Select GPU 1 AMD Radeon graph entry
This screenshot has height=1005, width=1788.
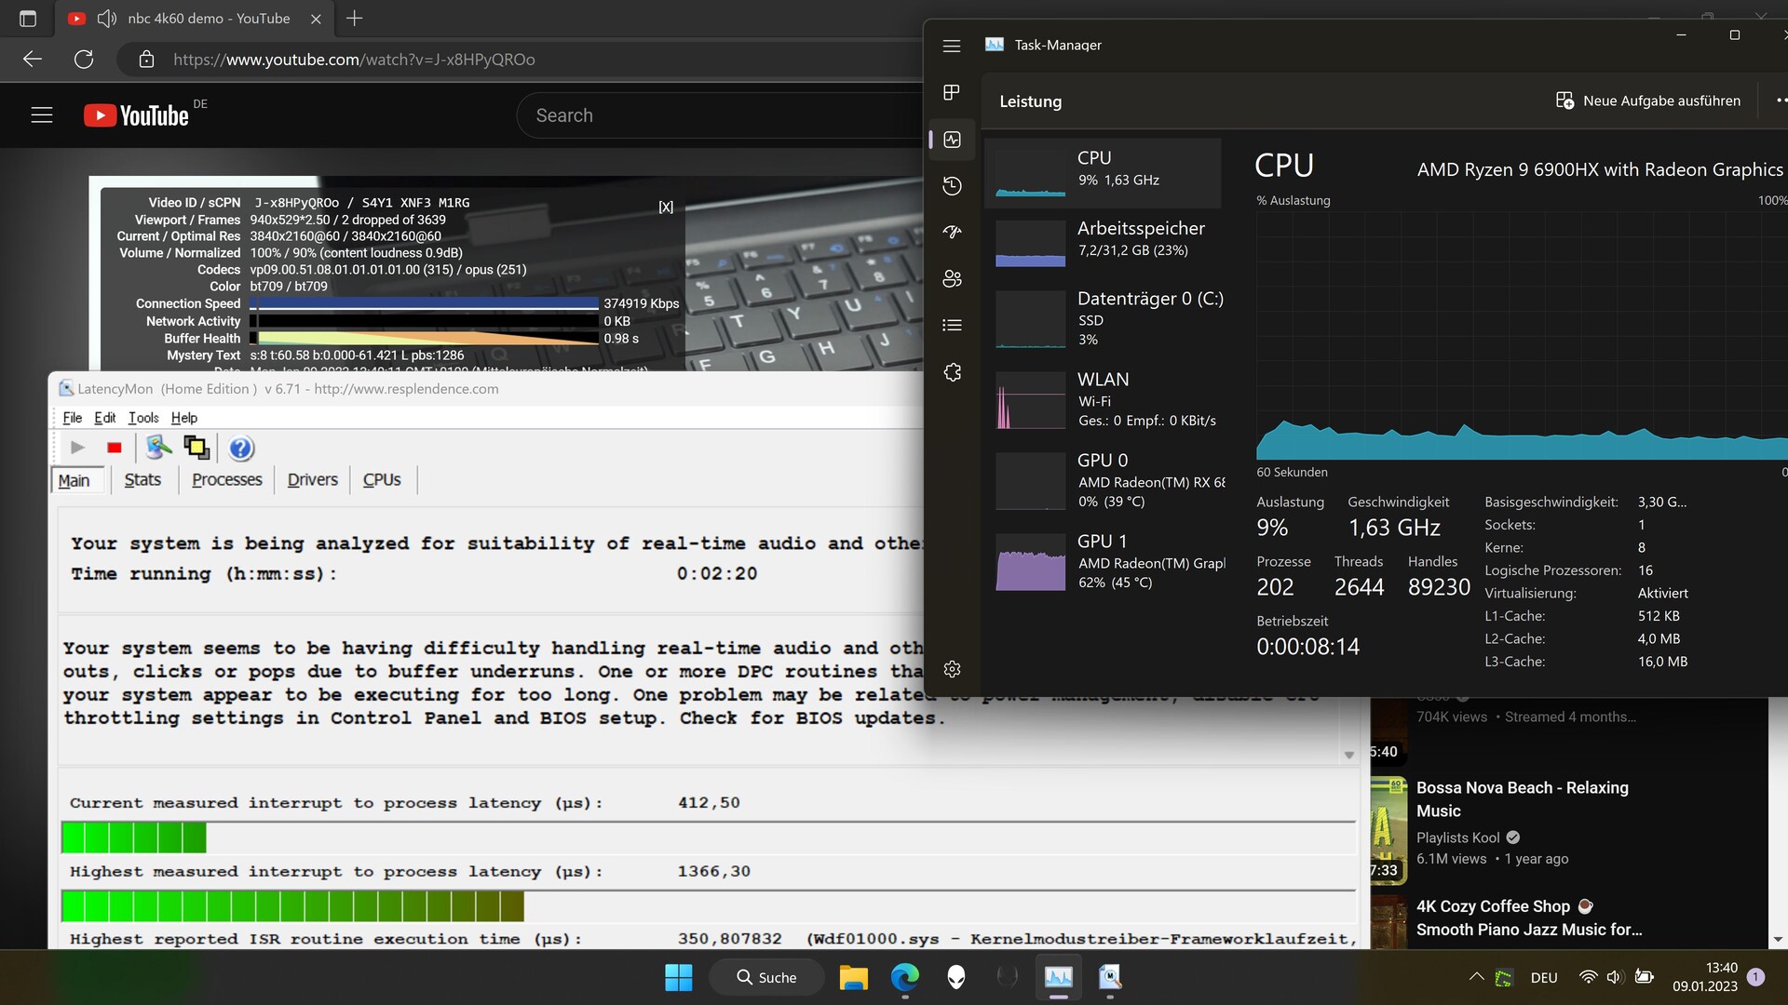pos(1103,562)
